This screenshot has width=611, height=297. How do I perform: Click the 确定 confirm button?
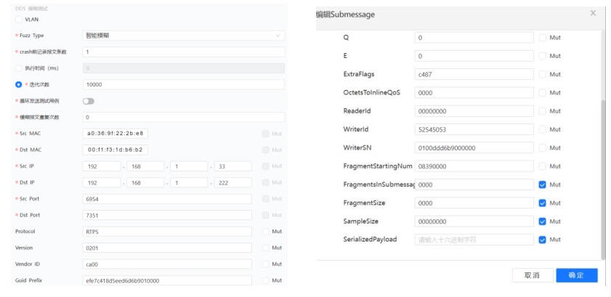point(577,275)
